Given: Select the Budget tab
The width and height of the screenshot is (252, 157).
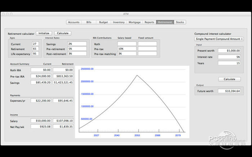Looking at the screenshot, I should coord(104,22).
